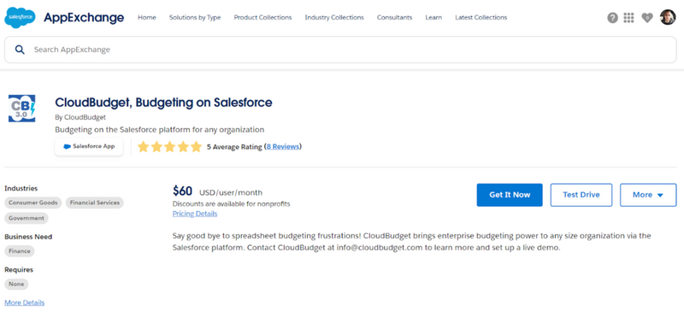Click the Salesforce cloud logo

(20, 17)
